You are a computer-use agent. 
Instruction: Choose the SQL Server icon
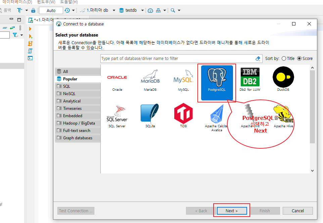pyautogui.click(x=117, y=117)
